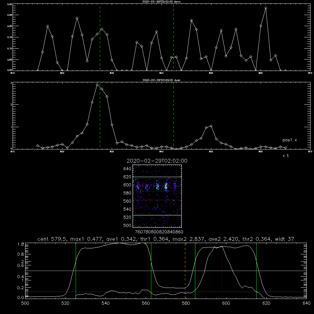
Task: Click the '500' x-axis label of bottom plot
Action: pyautogui.click(x=25, y=303)
